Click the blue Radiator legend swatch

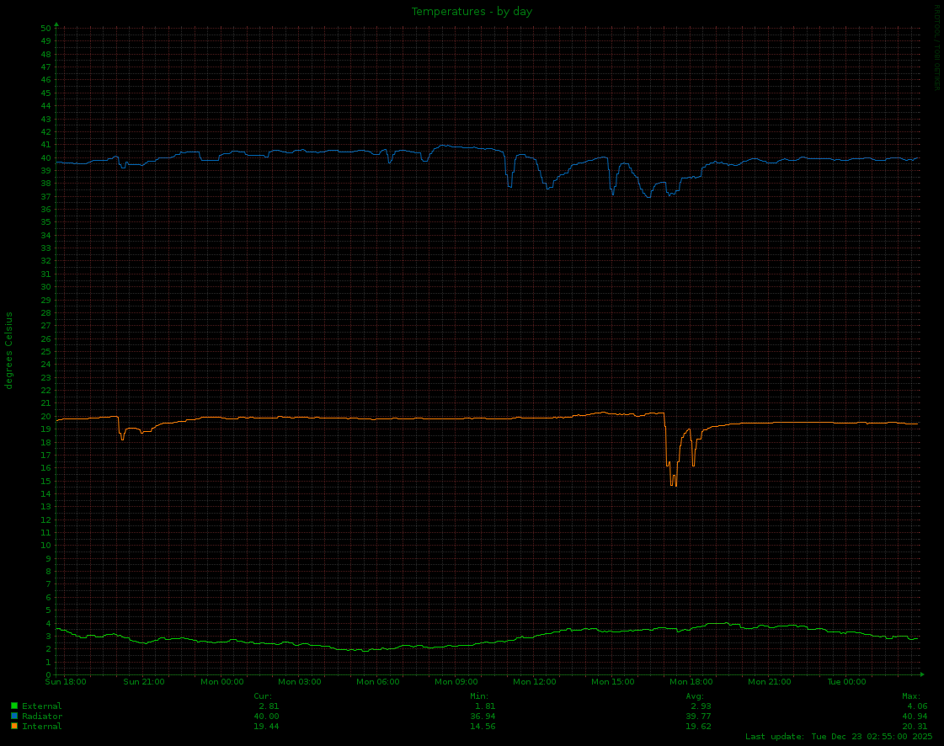click(14, 716)
